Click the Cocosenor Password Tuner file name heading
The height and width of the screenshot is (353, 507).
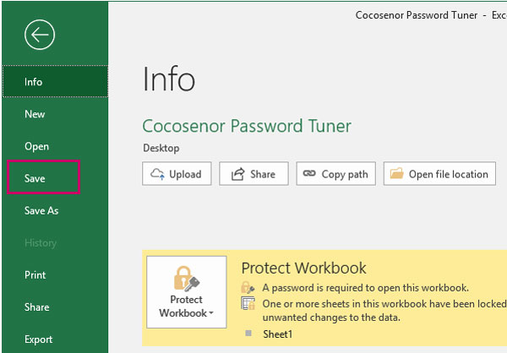pyautogui.click(x=247, y=126)
